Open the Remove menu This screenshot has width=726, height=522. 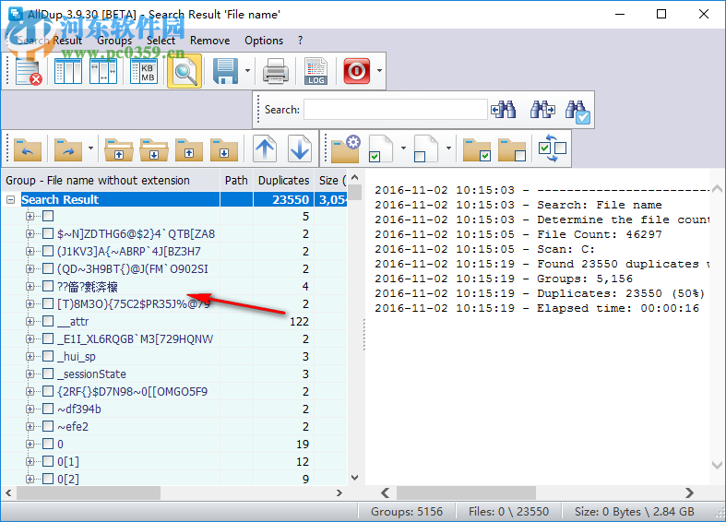[209, 41]
